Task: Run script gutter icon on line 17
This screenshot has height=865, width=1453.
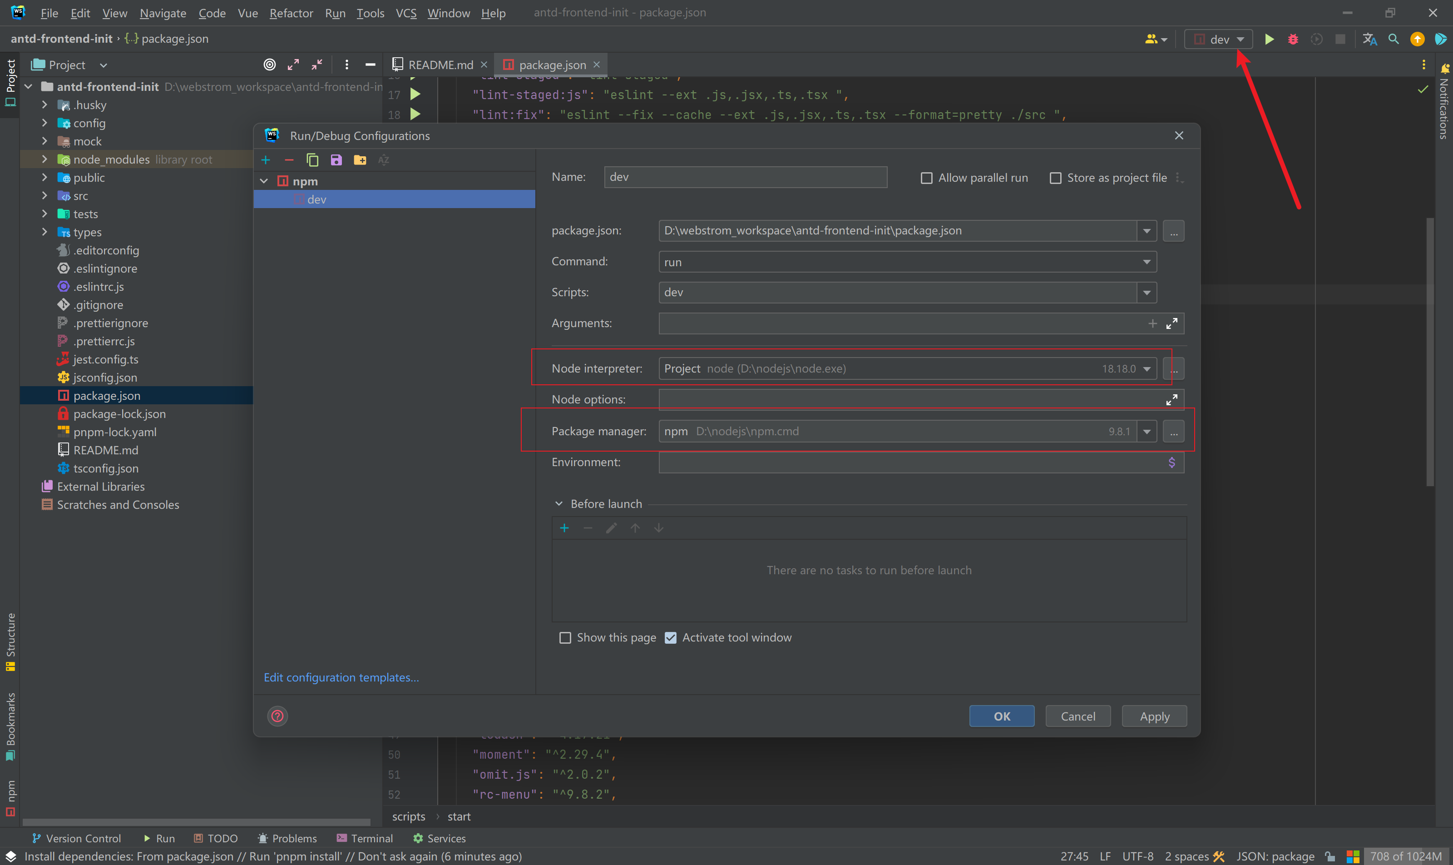Action: (x=415, y=94)
